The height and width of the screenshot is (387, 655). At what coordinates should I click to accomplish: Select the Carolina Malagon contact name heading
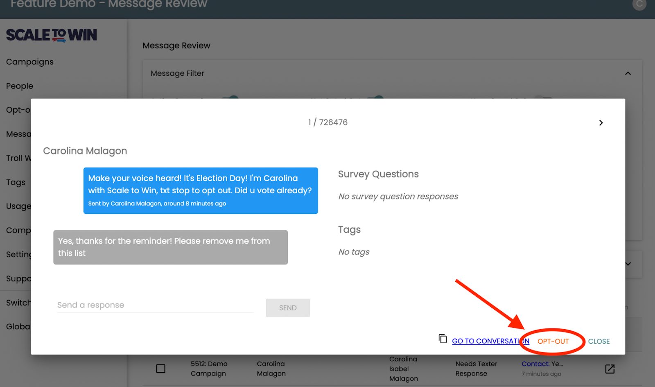(x=85, y=151)
